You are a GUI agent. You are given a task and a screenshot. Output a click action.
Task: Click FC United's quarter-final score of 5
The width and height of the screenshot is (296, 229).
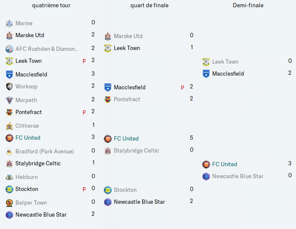pos(192,138)
